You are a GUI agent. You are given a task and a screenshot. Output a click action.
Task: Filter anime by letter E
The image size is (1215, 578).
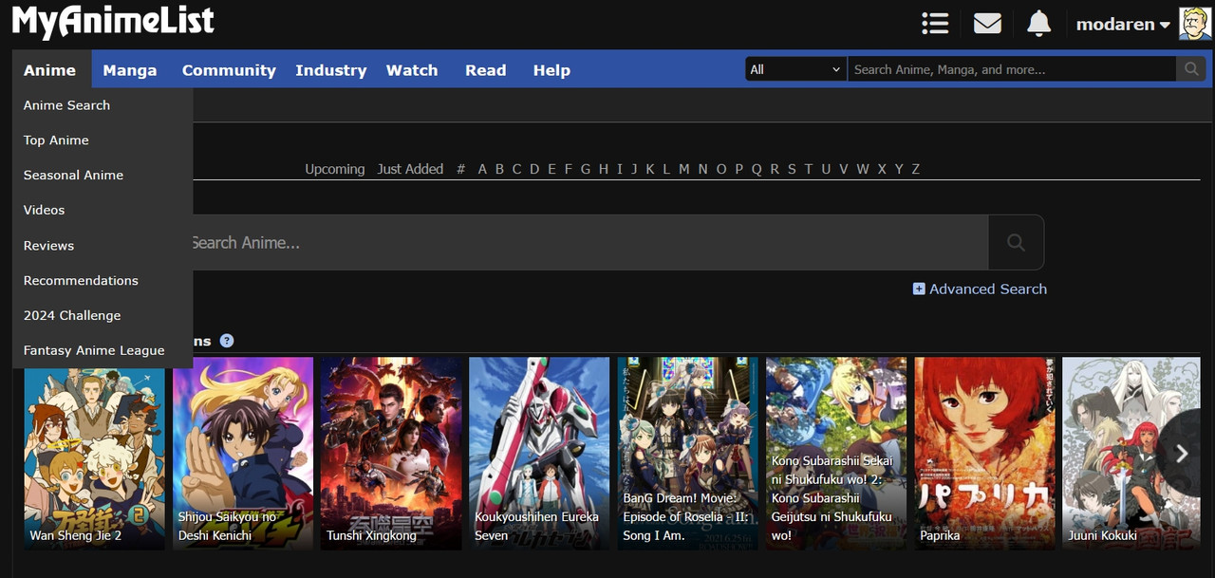551,169
